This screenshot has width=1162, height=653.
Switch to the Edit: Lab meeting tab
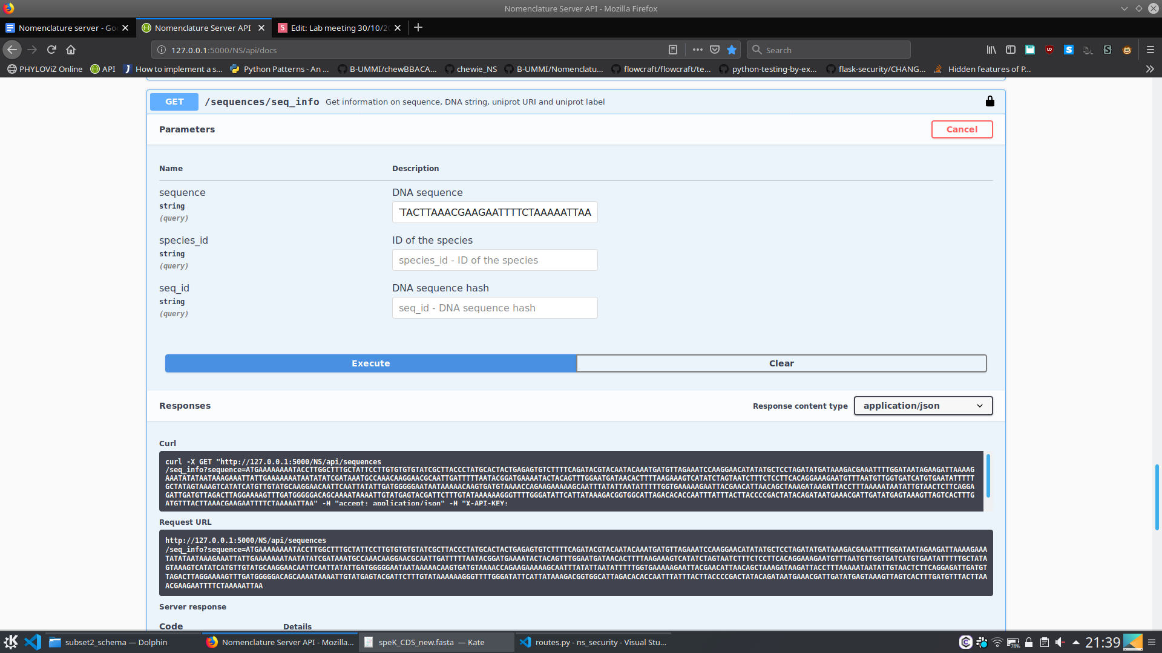(x=339, y=28)
